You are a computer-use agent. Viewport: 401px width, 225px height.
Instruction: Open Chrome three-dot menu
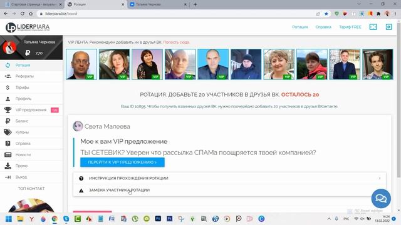(395, 14)
